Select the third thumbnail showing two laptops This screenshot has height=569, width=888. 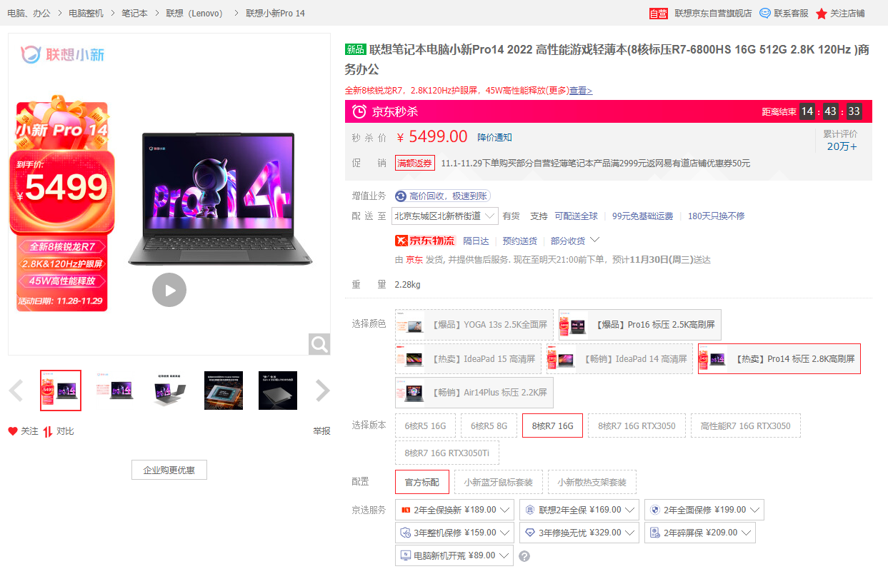pos(169,391)
